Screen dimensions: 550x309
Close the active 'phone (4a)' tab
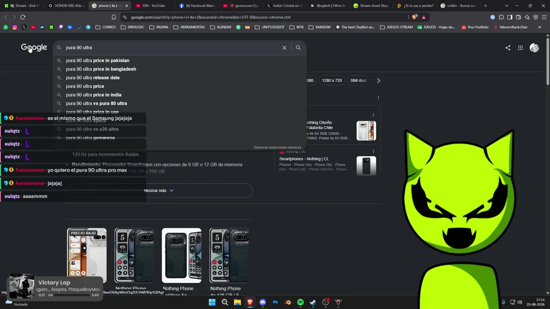126,6
